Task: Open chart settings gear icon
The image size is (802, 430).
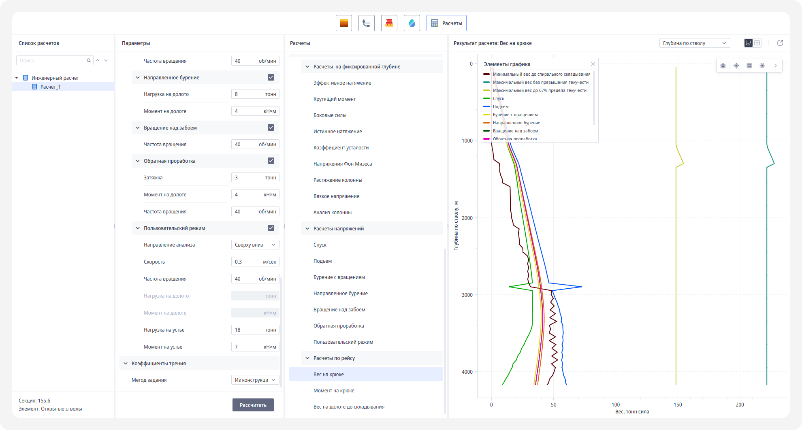Action: click(x=762, y=66)
